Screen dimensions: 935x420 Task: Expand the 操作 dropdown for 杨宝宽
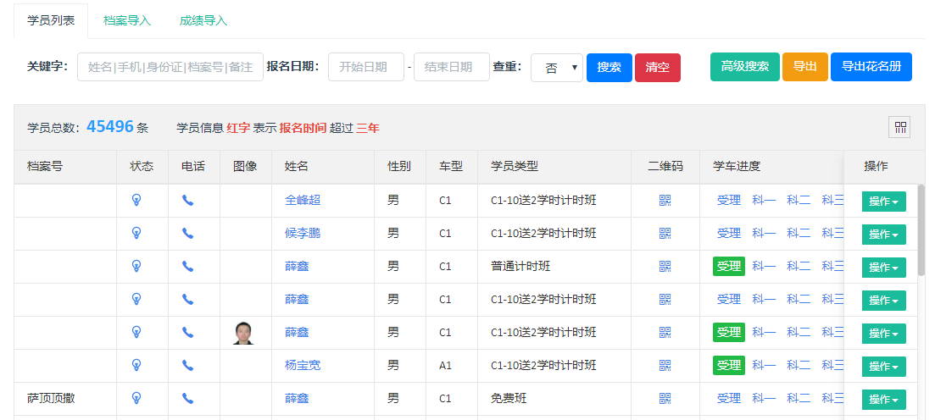(x=883, y=367)
